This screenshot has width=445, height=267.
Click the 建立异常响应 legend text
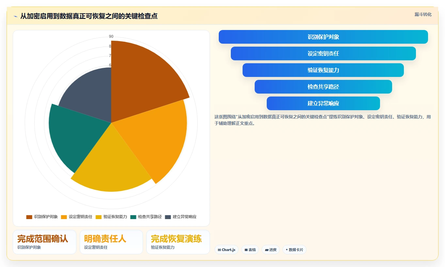pyautogui.click(x=184, y=217)
